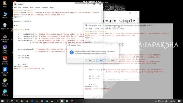This screenshot has height=103, width=183.
Task: Switch to Python IDLE taskbar button
Action: click(62, 101)
